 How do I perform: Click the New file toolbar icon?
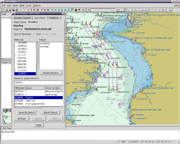(4, 10)
